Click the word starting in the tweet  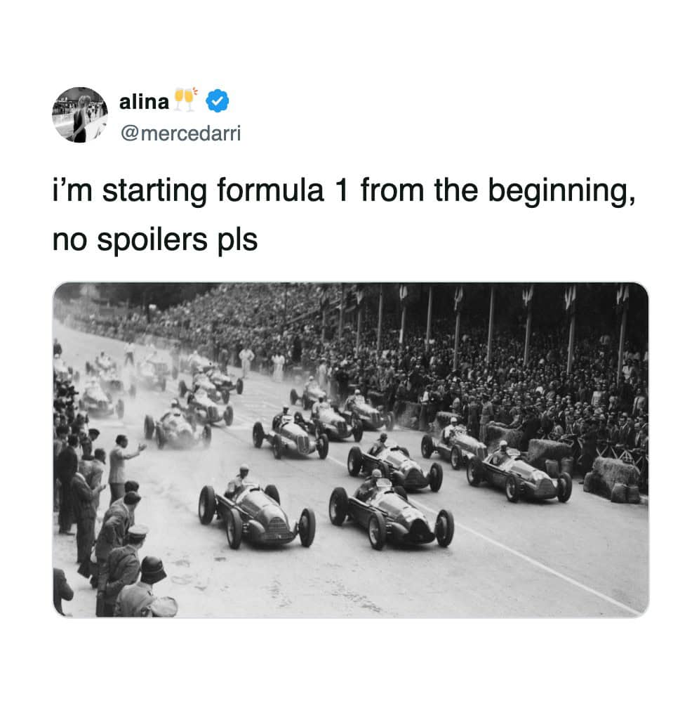pyautogui.click(x=154, y=191)
